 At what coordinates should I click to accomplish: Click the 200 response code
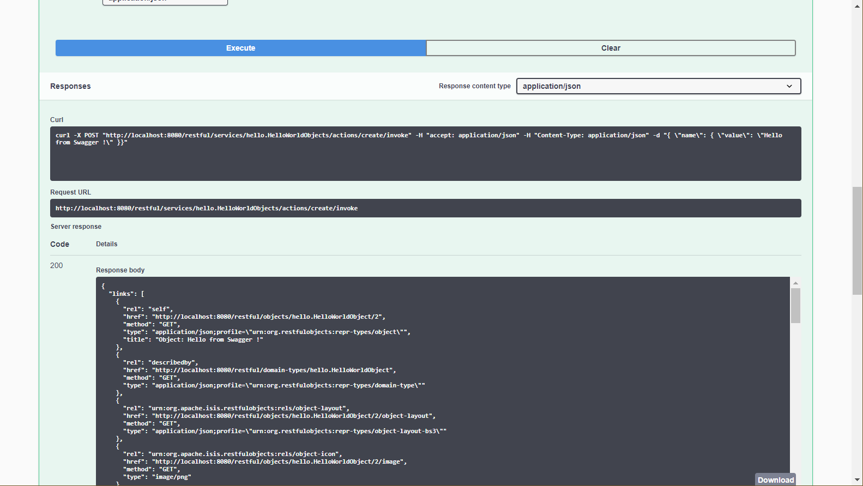[57, 265]
